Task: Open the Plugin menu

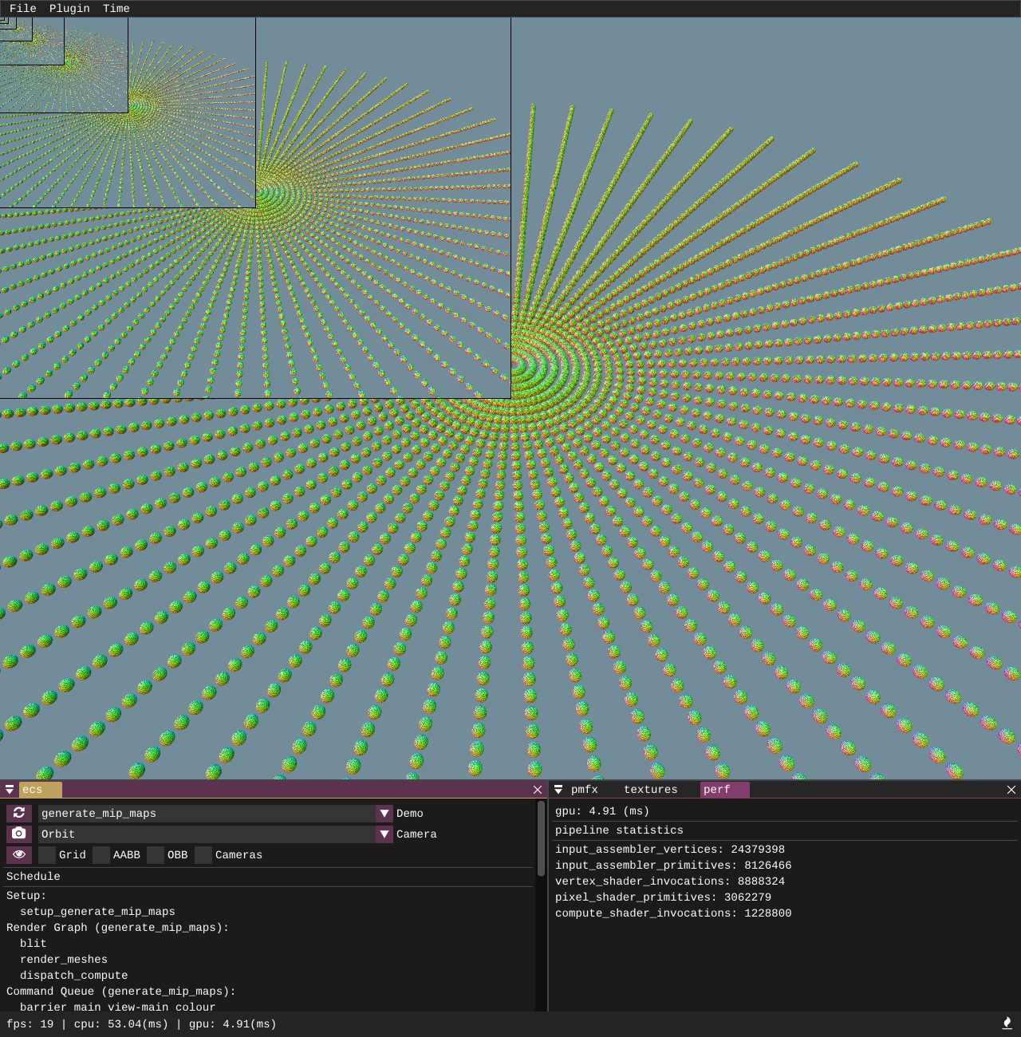Action: [x=69, y=8]
